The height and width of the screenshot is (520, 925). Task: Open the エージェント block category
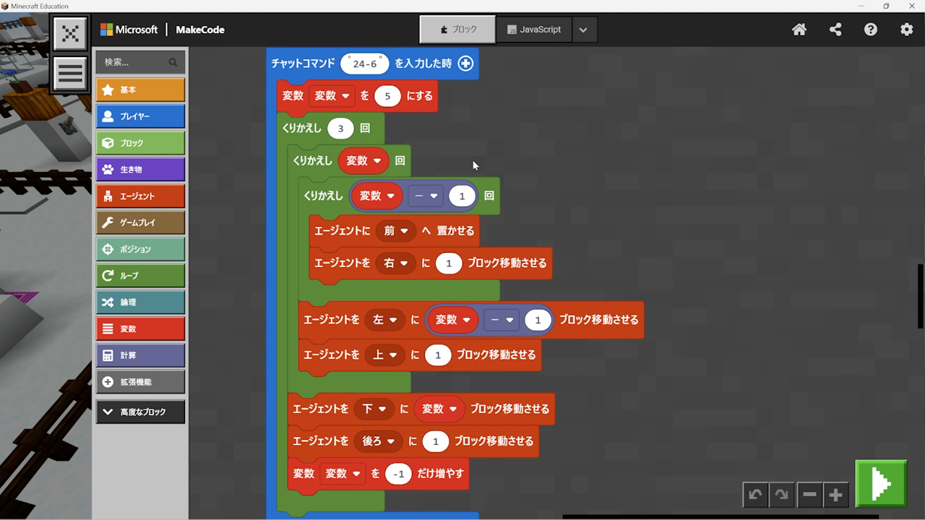(x=140, y=196)
